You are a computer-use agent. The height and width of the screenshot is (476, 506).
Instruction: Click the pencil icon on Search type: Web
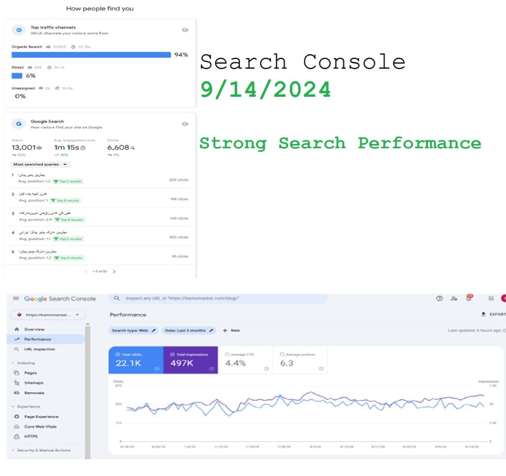click(x=154, y=330)
